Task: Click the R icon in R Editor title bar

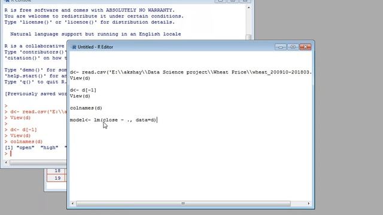Action: click(x=74, y=47)
